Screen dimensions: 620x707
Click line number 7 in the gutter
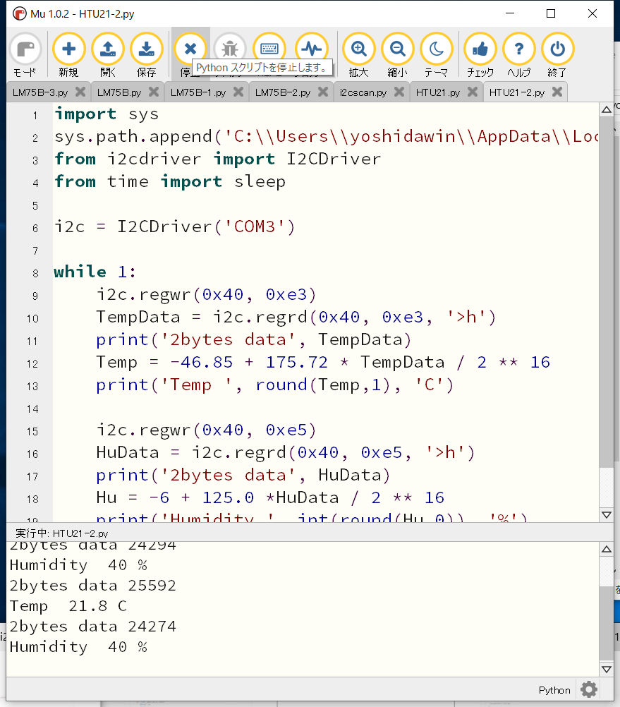click(x=35, y=251)
